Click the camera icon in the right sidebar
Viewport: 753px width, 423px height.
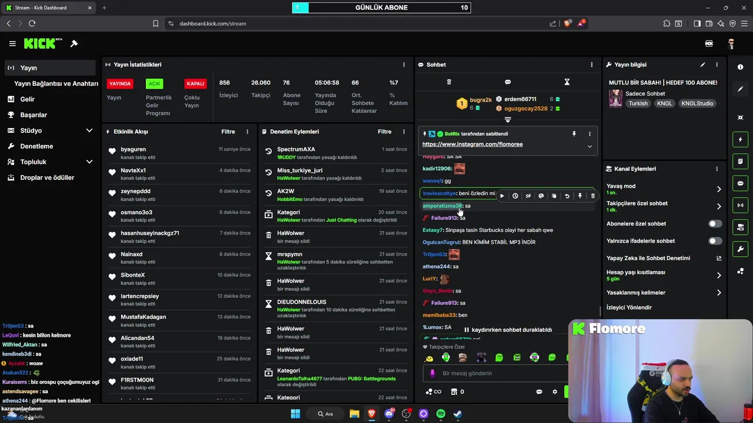coord(740,117)
